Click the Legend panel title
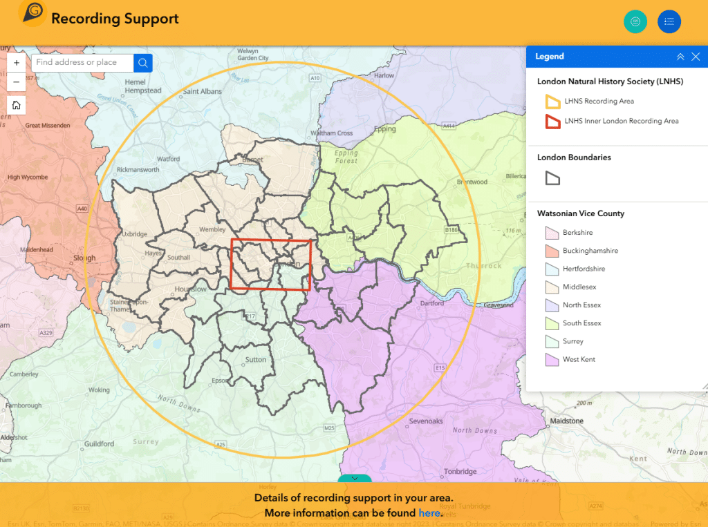 coord(550,57)
